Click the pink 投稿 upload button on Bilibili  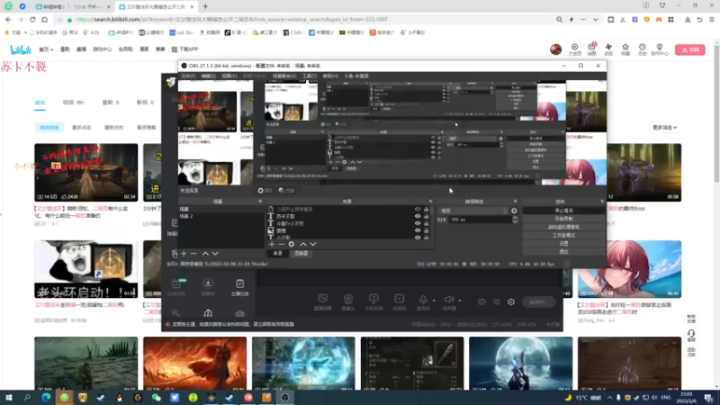pyautogui.click(x=689, y=49)
